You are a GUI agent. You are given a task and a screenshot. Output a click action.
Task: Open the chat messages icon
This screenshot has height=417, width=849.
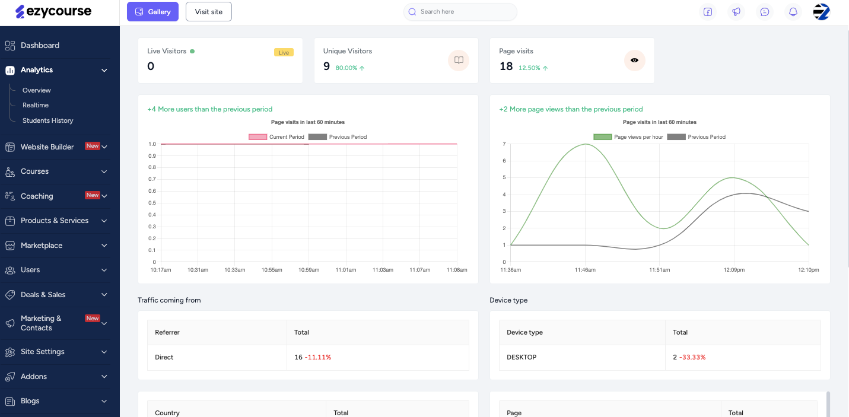click(x=765, y=12)
